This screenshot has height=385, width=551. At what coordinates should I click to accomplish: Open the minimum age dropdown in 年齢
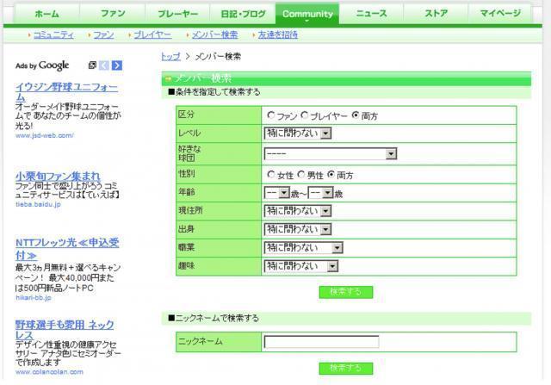point(277,193)
